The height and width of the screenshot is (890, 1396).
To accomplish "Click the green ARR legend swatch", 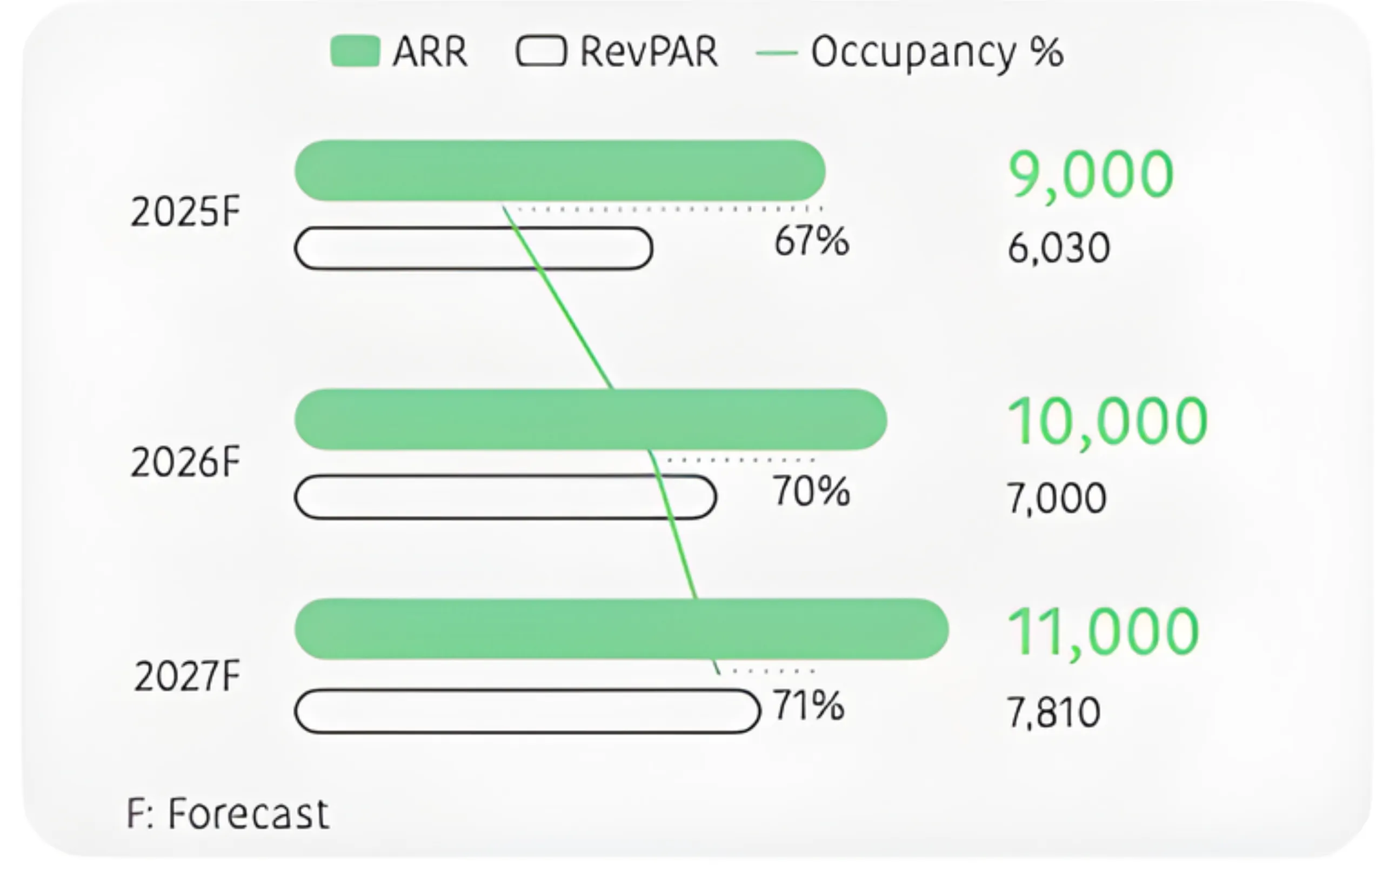I will pos(355,51).
